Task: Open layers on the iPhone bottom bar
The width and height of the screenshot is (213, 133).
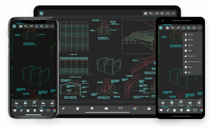Action: [x=35, y=111]
